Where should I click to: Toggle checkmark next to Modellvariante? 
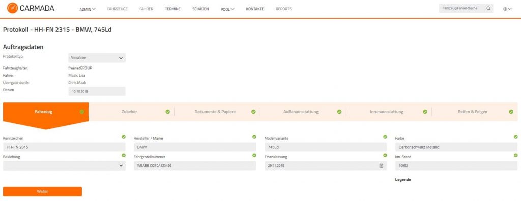385,137
